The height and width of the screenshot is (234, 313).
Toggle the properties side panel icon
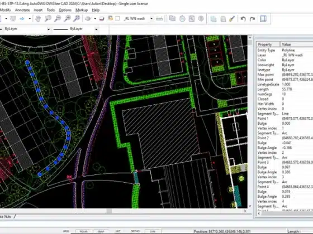263,19
